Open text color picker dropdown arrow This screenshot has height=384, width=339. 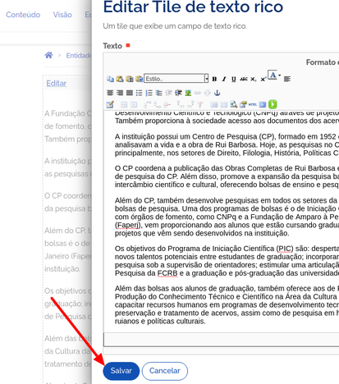tap(279, 75)
